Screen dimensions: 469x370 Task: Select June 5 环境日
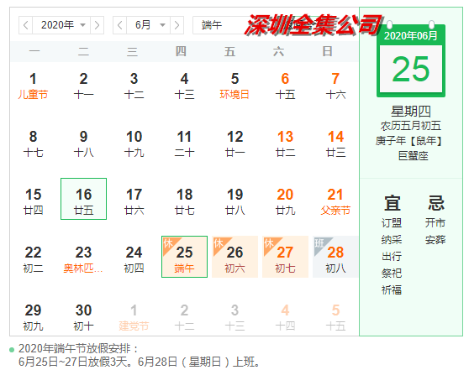click(x=234, y=86)
